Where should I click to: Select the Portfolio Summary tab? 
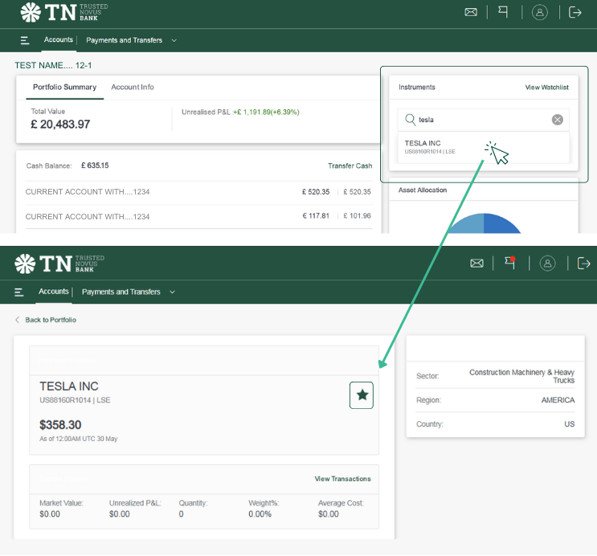click(64, 87)
